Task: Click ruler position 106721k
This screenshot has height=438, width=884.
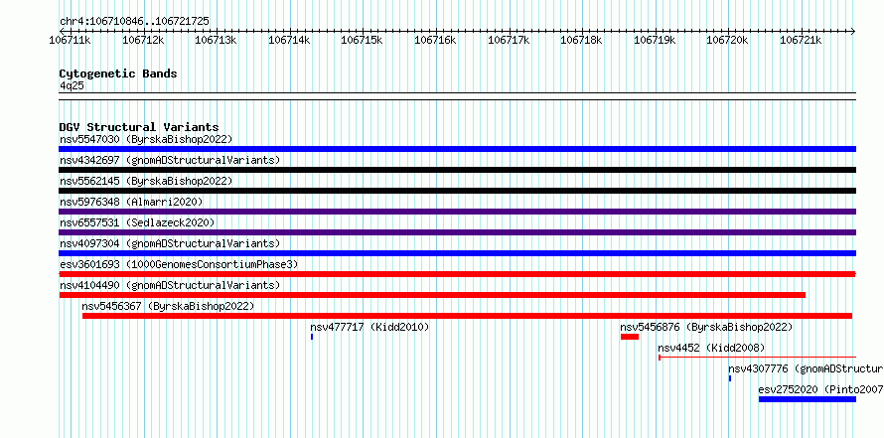Action: point(802,40)
